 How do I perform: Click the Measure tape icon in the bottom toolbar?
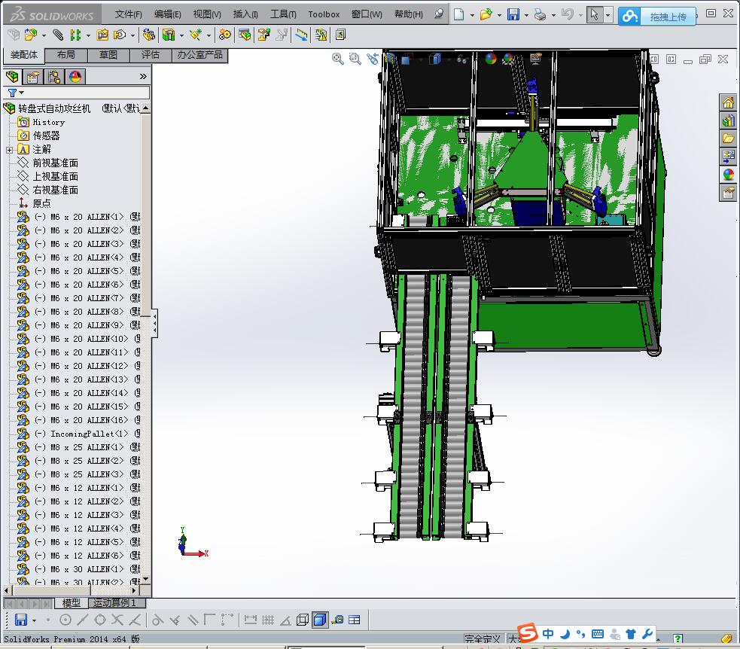point(338,620)
